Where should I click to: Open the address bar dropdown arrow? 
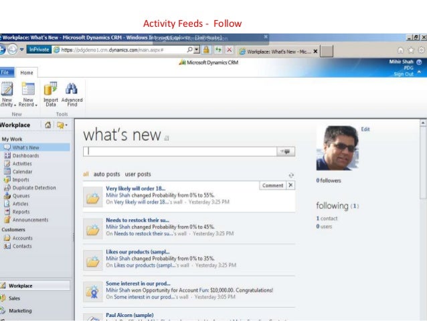[x=197, y=50]
